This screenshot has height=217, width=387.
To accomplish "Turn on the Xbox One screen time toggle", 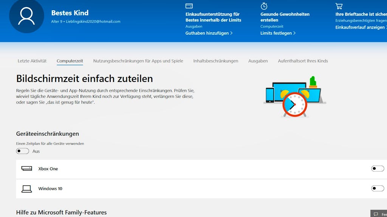I will [x=378, y=168].
